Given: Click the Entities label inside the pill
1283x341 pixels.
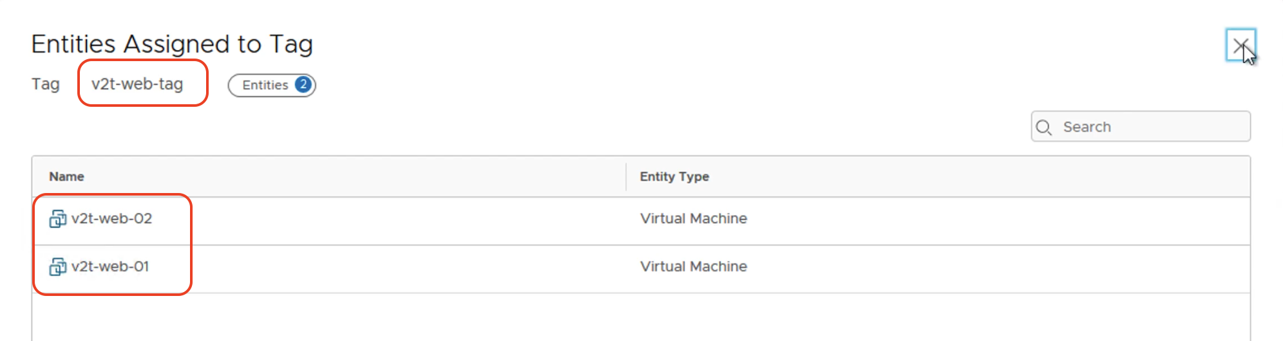Looking at the screenshot, I should [x=265, y=85].
